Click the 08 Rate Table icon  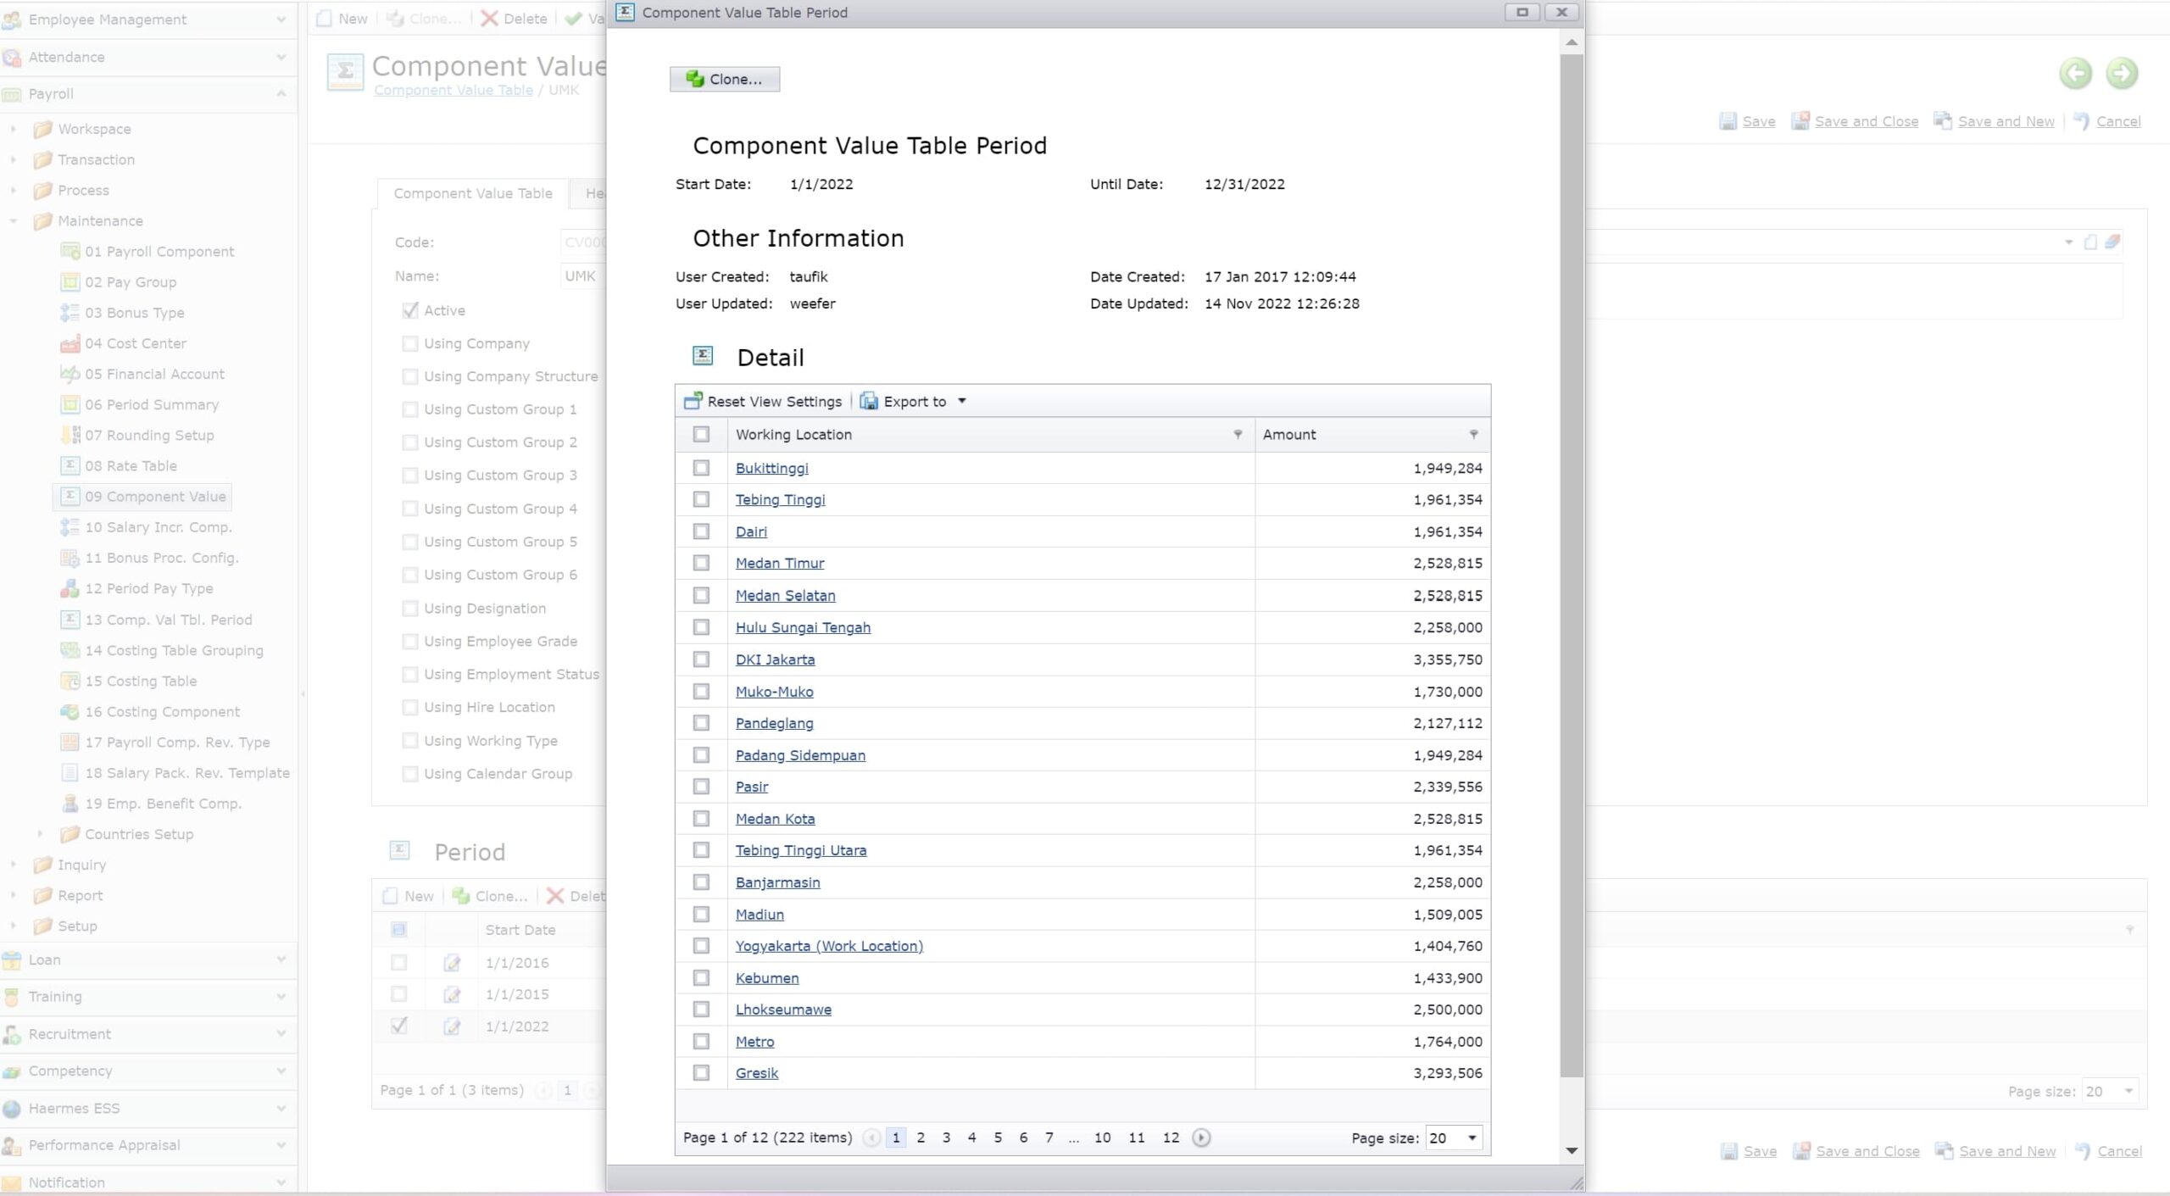point(70,465)
